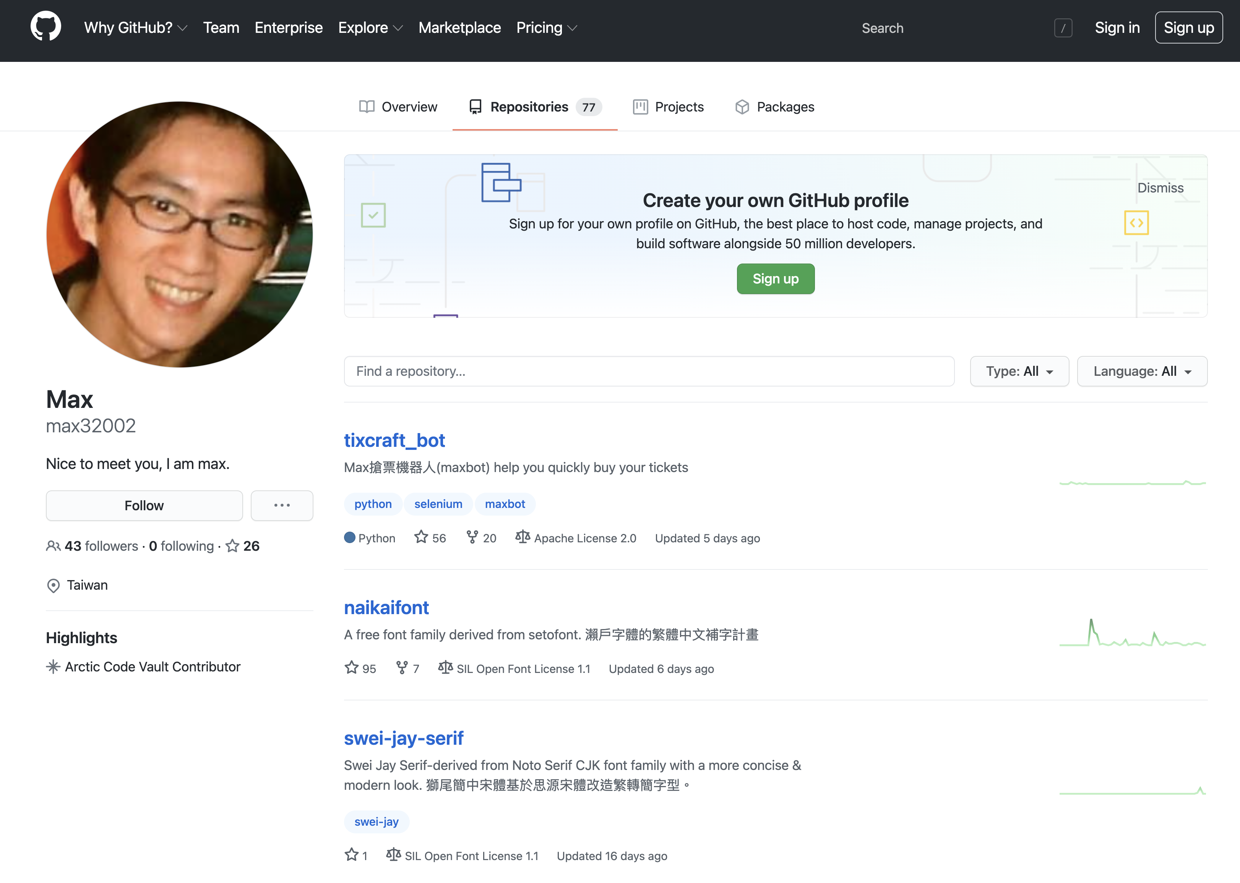The height and width of the screenshot is (883, 1240).
Task: Click the fork icon on naikaifont
Action: point(402,668)
